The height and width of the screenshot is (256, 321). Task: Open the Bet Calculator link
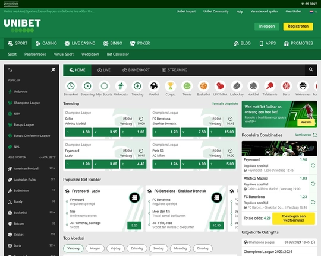(x=118, y=55)
